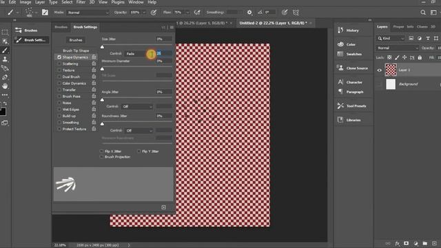Click the Size Jitter slider handle

click(x=103, y=47)
